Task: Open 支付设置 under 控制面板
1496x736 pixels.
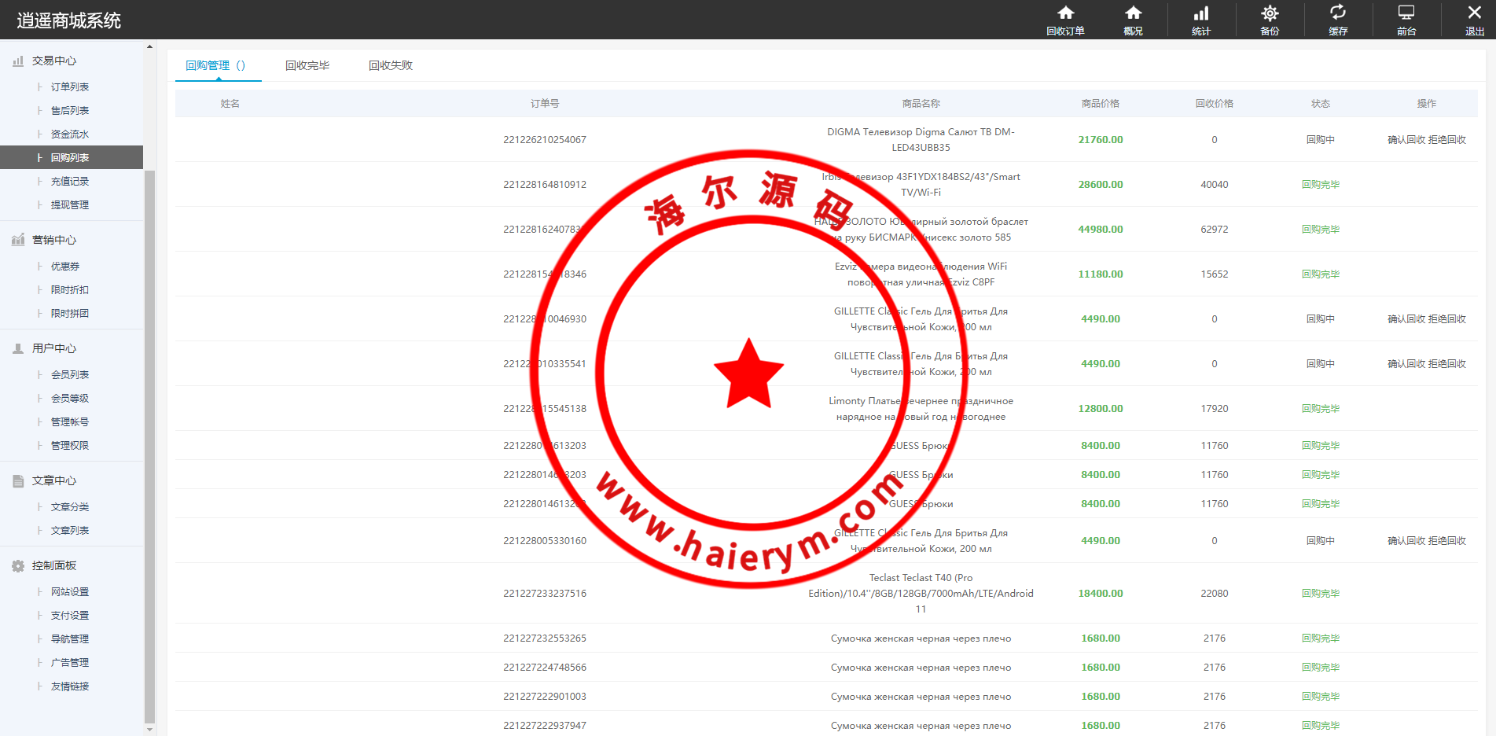Action: [x=70, y=615]
